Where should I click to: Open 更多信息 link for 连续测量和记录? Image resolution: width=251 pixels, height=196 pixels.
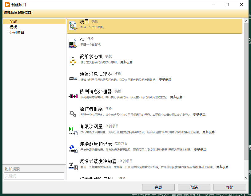click(200, 149)
